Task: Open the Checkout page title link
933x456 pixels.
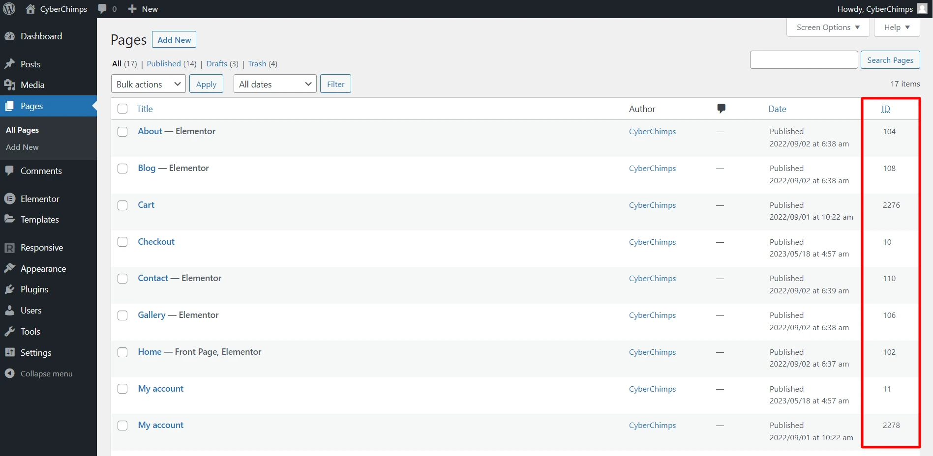Action: (x=156, y=242)
